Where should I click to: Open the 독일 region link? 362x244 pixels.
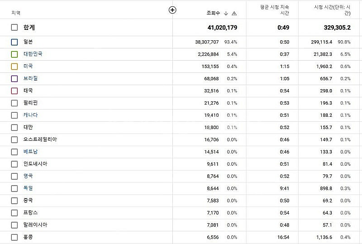point(28,188)
